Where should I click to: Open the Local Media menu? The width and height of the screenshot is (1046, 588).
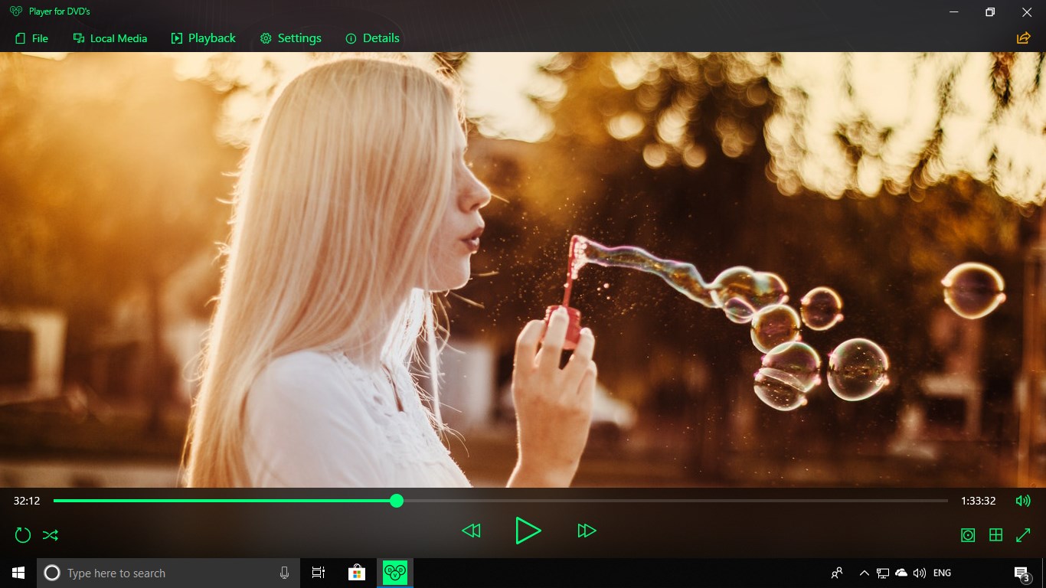110,38
